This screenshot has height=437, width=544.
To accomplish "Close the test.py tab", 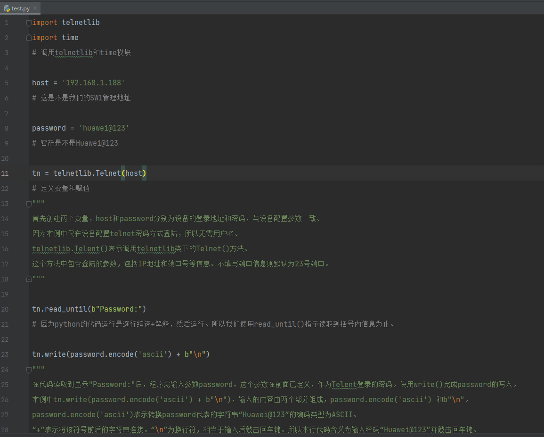I will [36, 8].
